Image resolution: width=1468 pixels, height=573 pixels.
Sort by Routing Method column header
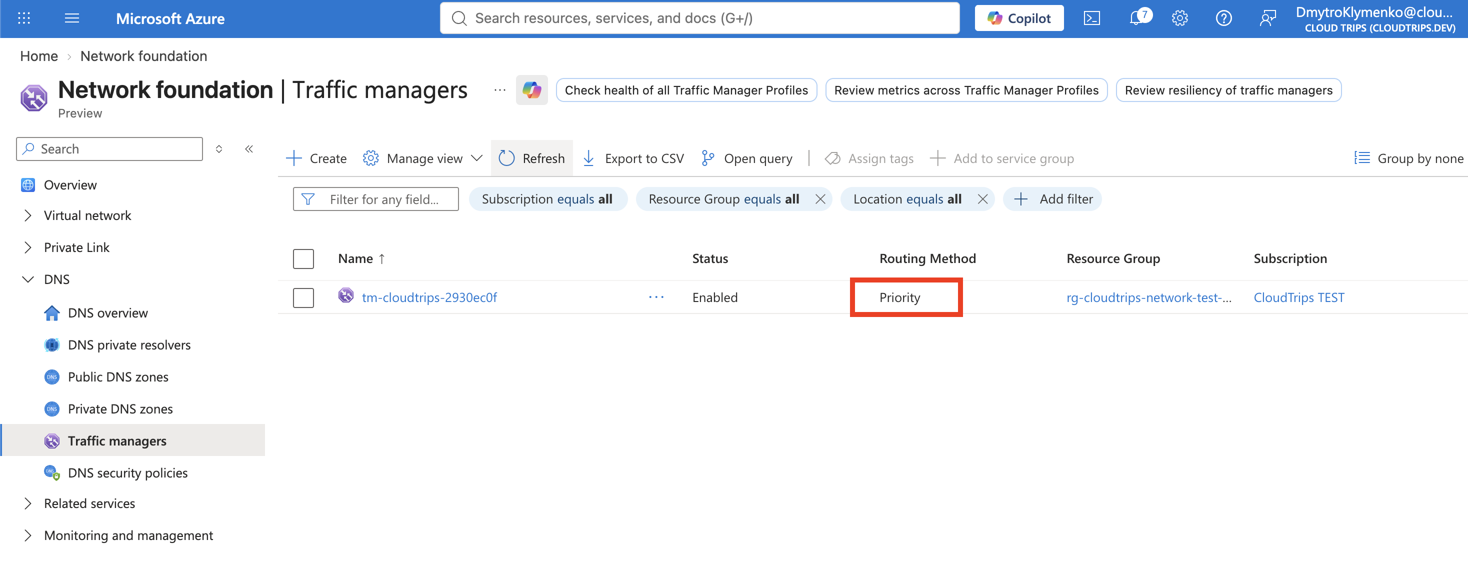927,259
